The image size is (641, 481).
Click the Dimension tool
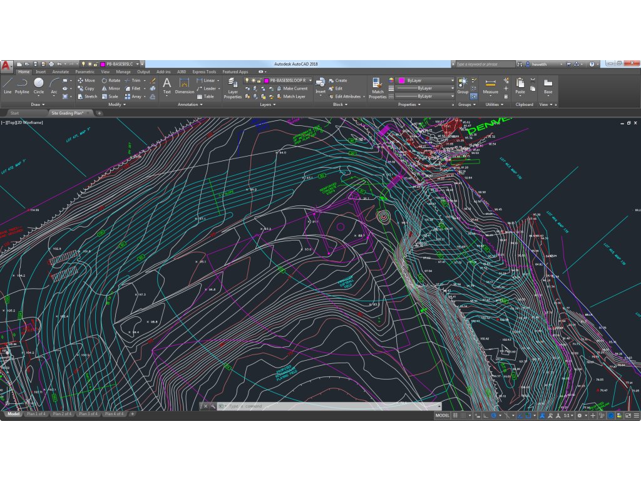(185, 85)
